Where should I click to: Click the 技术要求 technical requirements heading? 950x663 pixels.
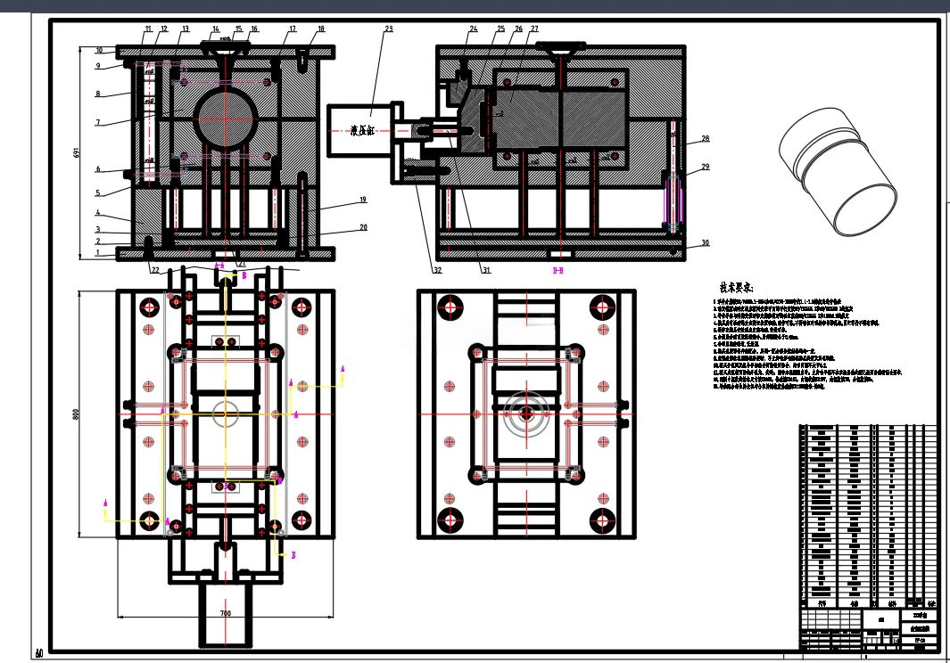pos(736,288)
